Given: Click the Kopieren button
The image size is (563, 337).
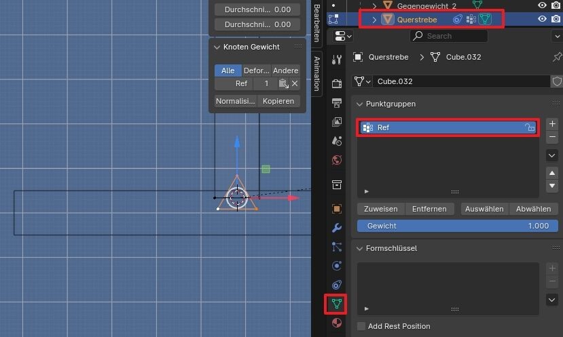Looking at the screenshot, I should [278, 101].
